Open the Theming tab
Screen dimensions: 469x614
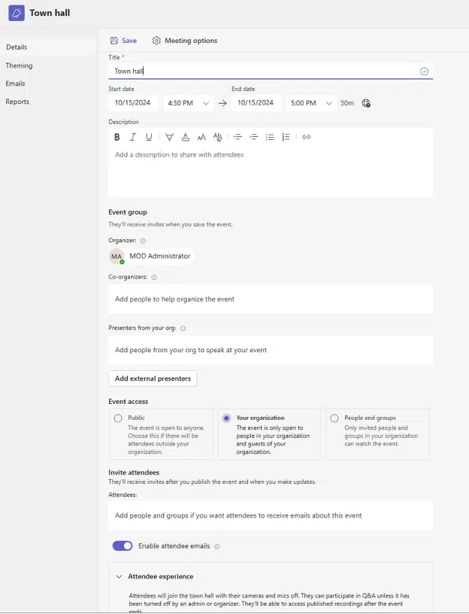coord(20,65)
